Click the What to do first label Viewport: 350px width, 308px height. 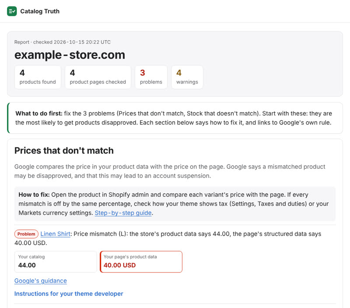point(39,113)
